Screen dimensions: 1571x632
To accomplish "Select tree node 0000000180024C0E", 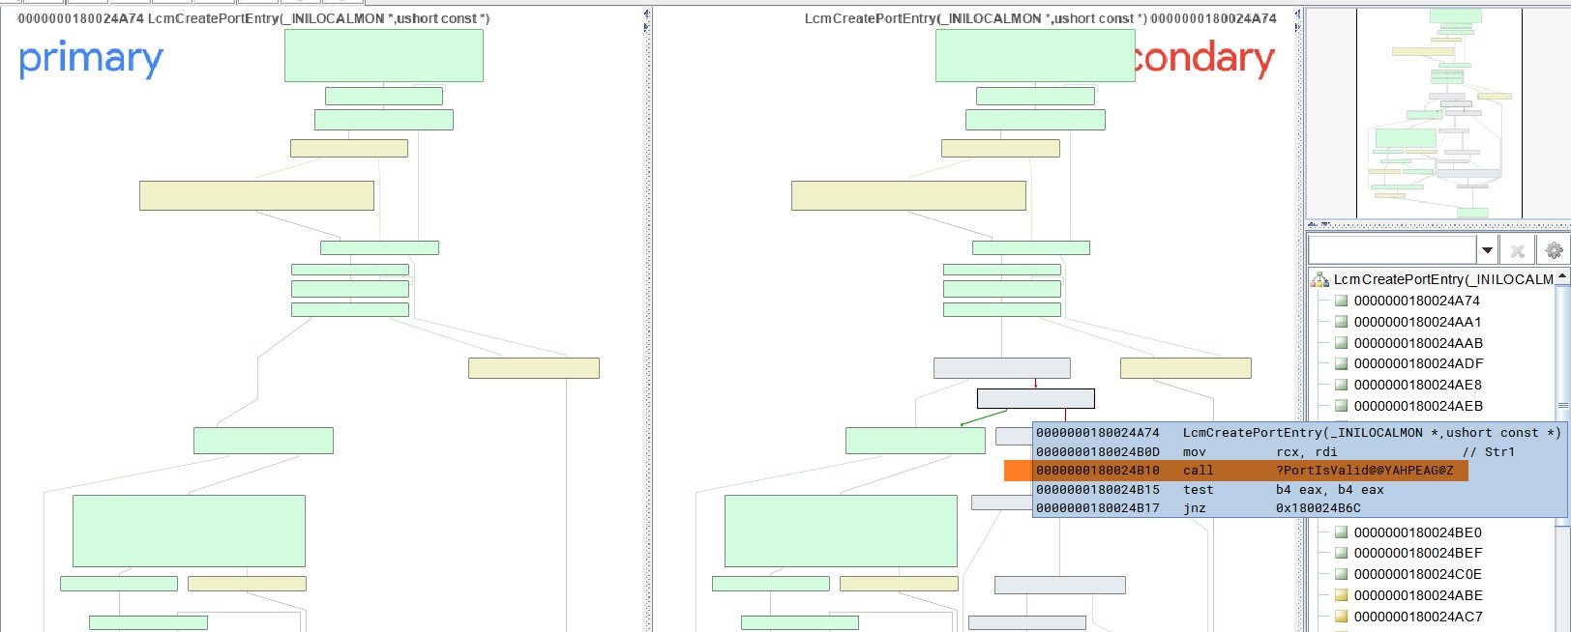I will pyautogui.click(x=1417, y=574).
